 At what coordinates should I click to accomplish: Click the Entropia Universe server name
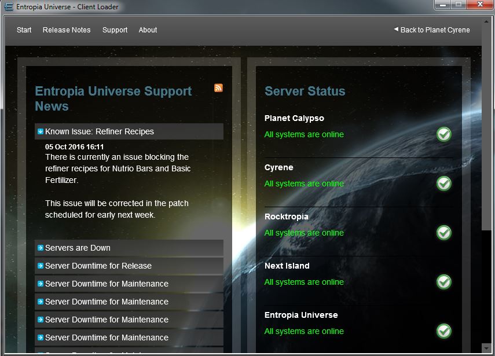tap(301, 315)
